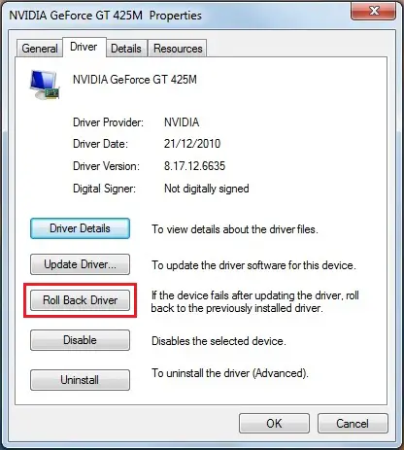The image size is (404, 450).
Task: Click the driver date 21/12/2010
Action: coord(192,144)
